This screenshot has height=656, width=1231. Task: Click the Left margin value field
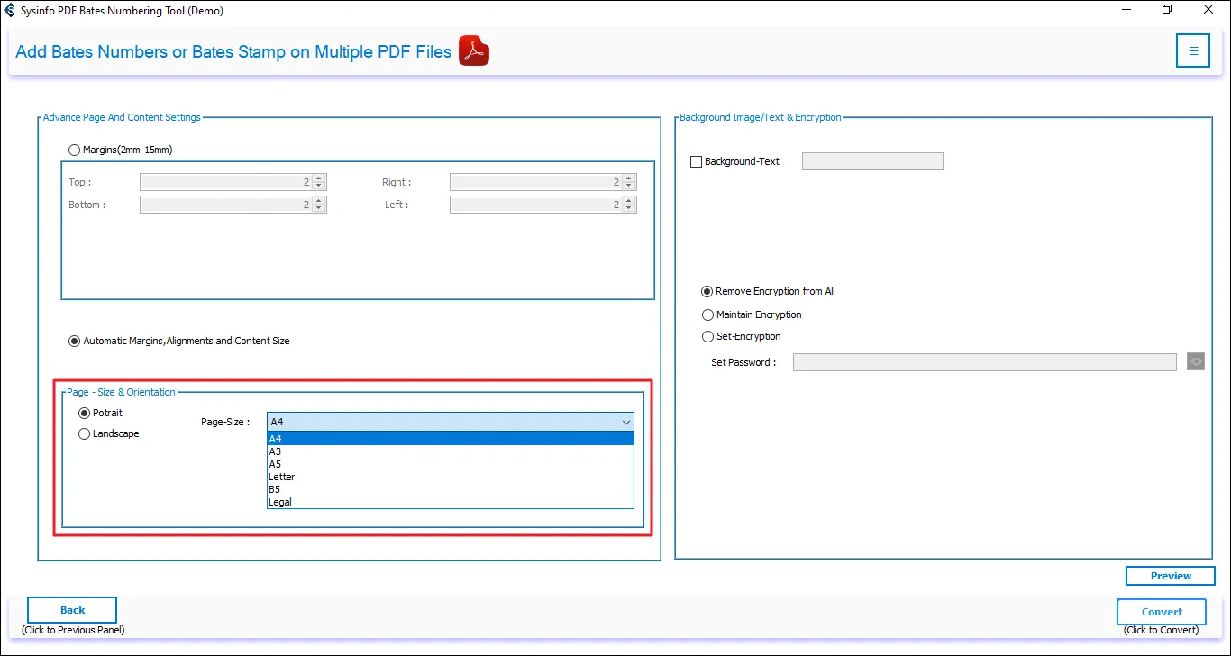[x=536, y=205]
